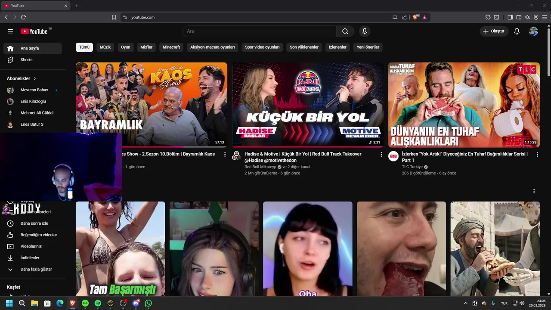The height and width of the screenshot is (310, 551).
Task: Select Aksiyon-macera oyunları chip
Action: click(213, 47)
